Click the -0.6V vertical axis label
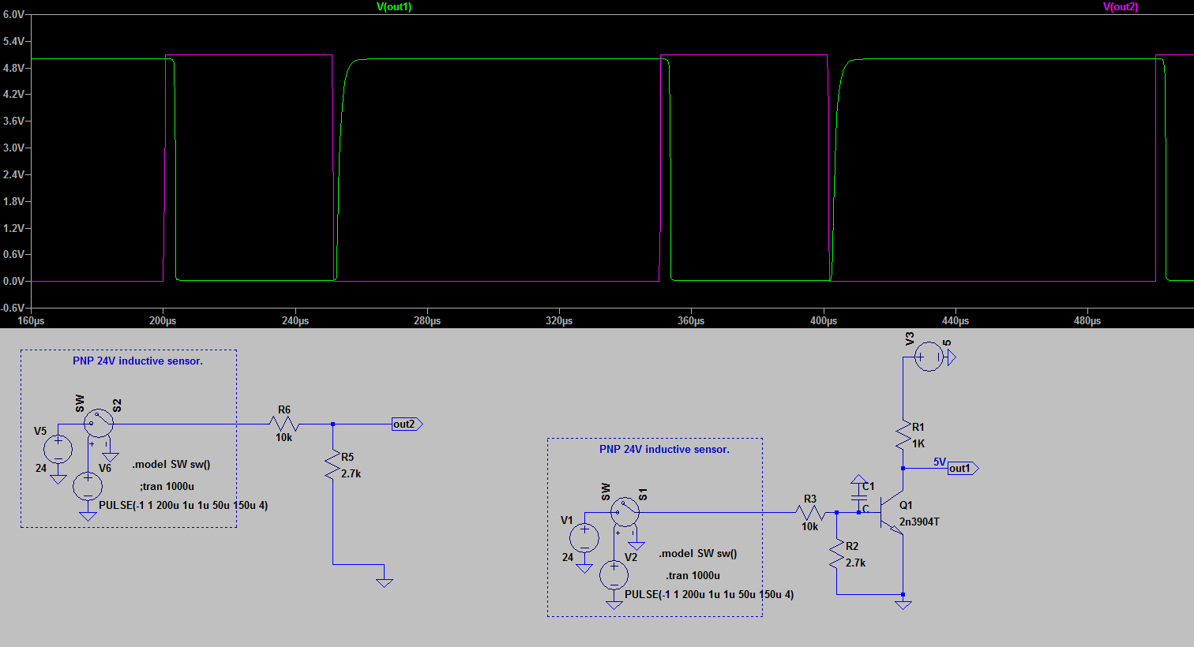The width and height of the screenshot is (1194, 647). tap(13, 308)
